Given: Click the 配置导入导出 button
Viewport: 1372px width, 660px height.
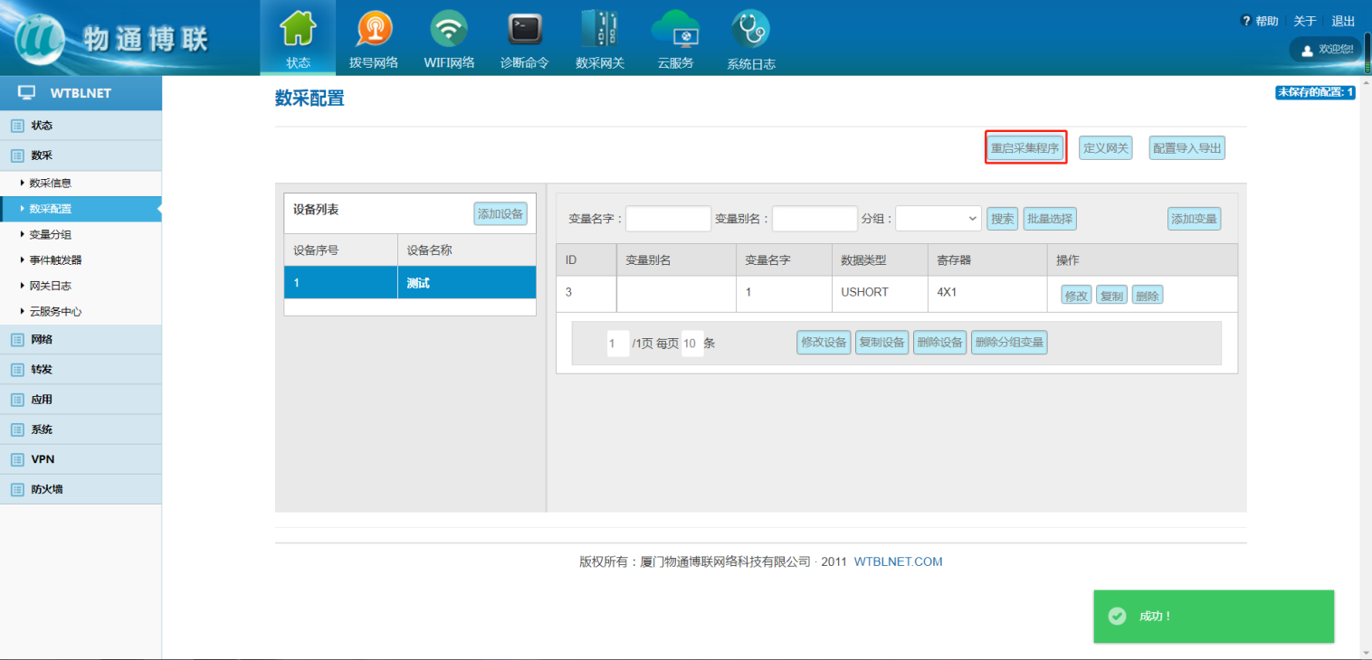Looking at the screenshot, I should 1187,148.
